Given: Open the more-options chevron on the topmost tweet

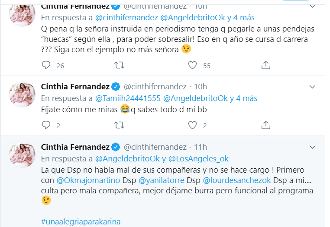Looking at the screenshot, I should tap(312, 6).
